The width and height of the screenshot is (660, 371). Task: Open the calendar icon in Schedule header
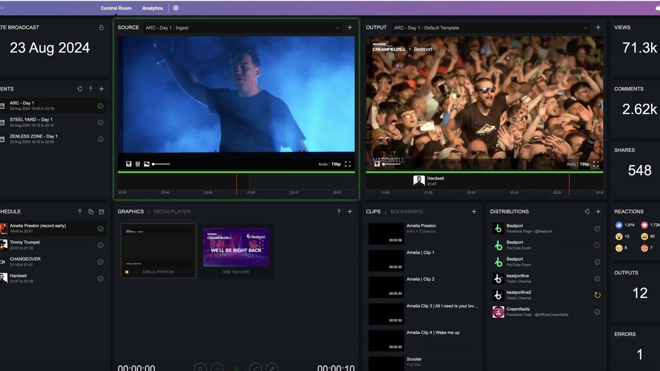tap(101, 212)
